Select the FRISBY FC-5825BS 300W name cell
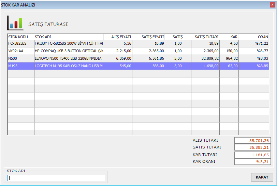Image resolution: width=277 pixels, height=186 pixels. (69, 43)
